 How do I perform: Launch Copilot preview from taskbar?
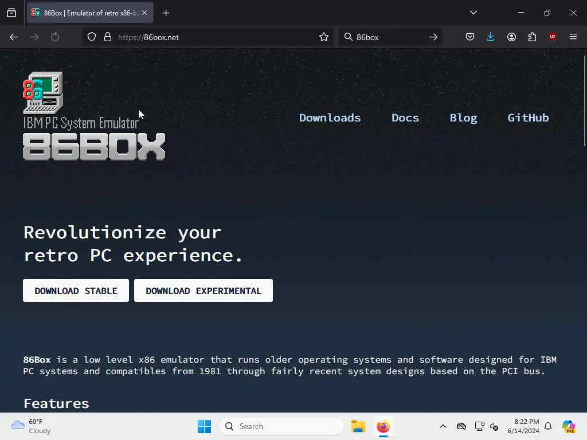(569, 426)
